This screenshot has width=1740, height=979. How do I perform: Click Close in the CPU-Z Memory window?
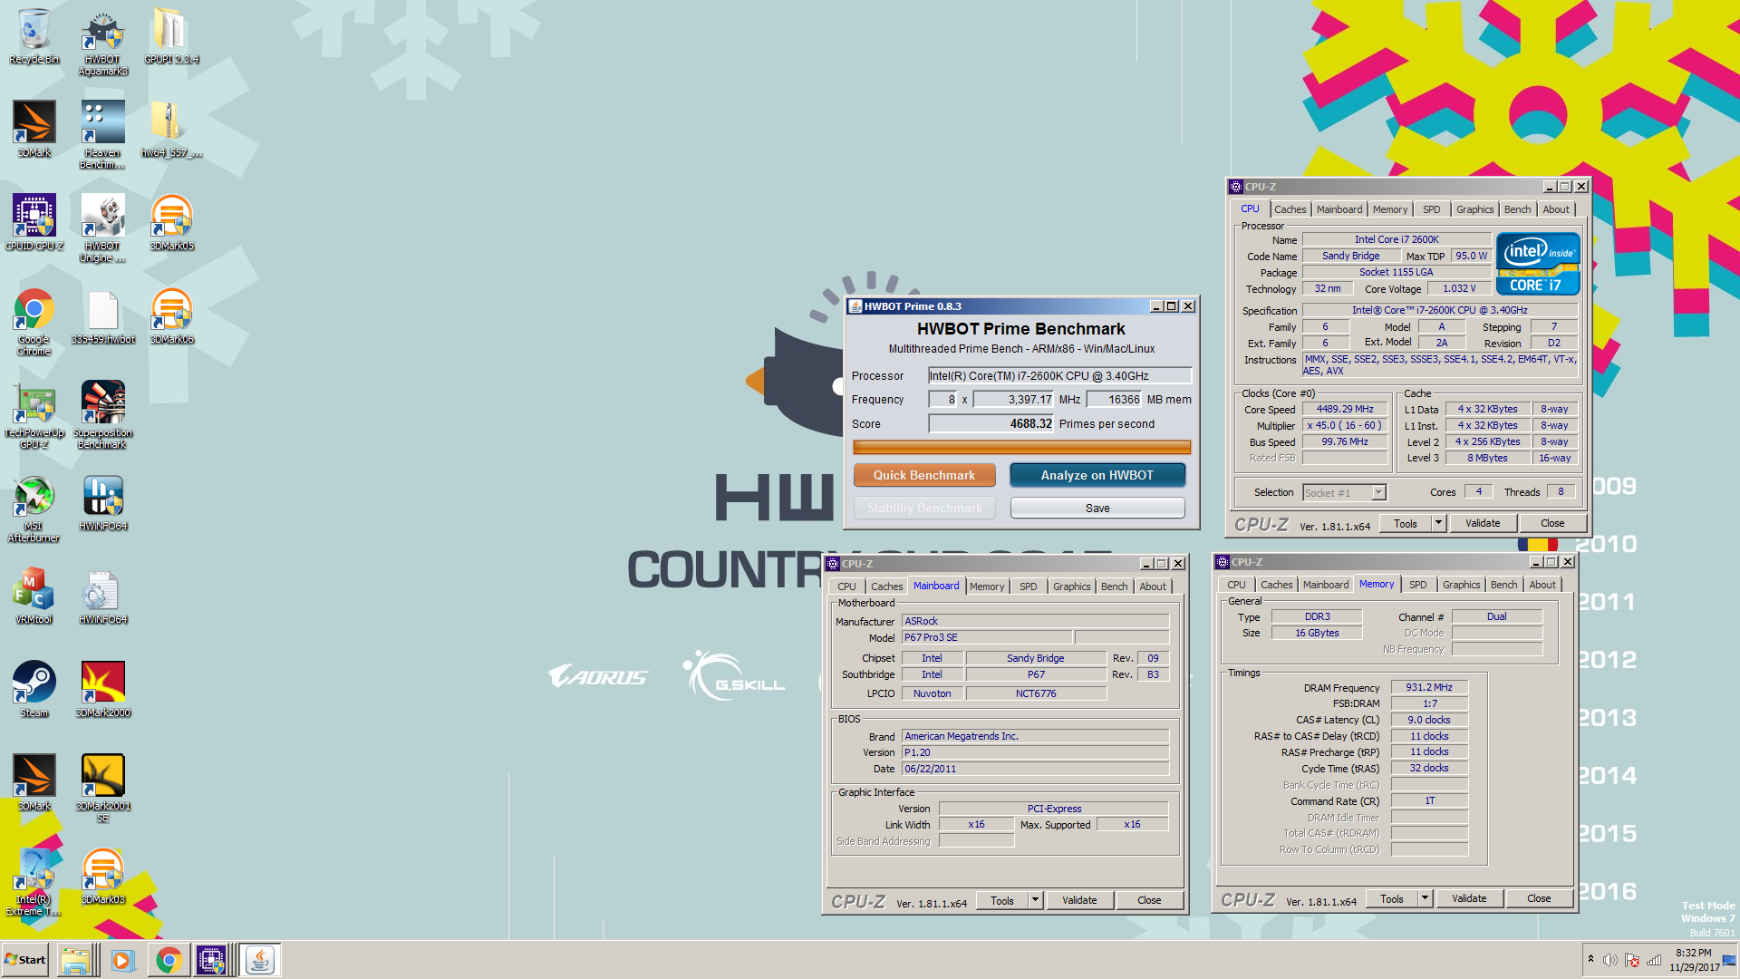1539,899
